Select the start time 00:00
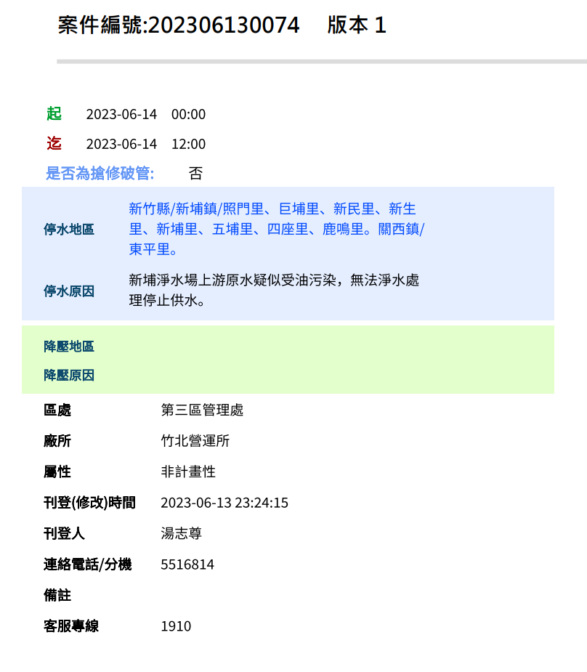Viewport: 587px width, 672px height. click(188, 114)
